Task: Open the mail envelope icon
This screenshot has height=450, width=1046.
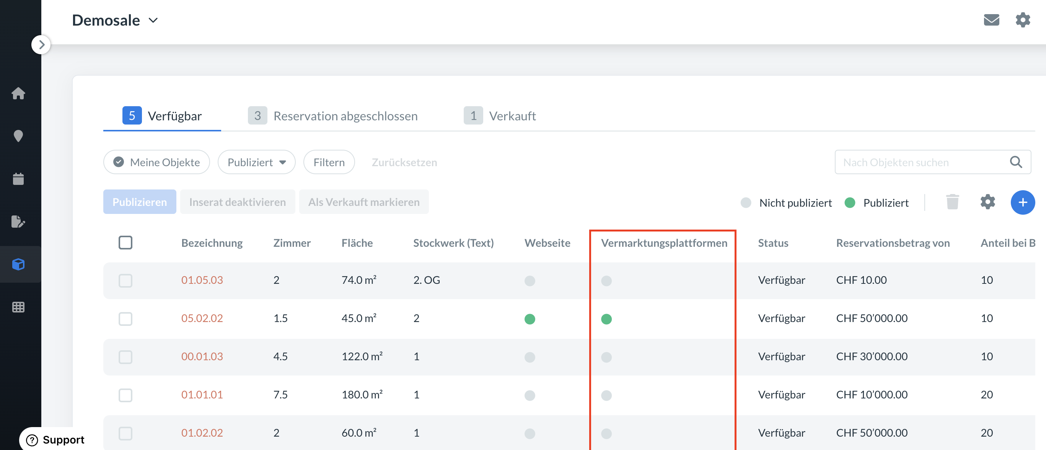Action: (x=991, y=20)
